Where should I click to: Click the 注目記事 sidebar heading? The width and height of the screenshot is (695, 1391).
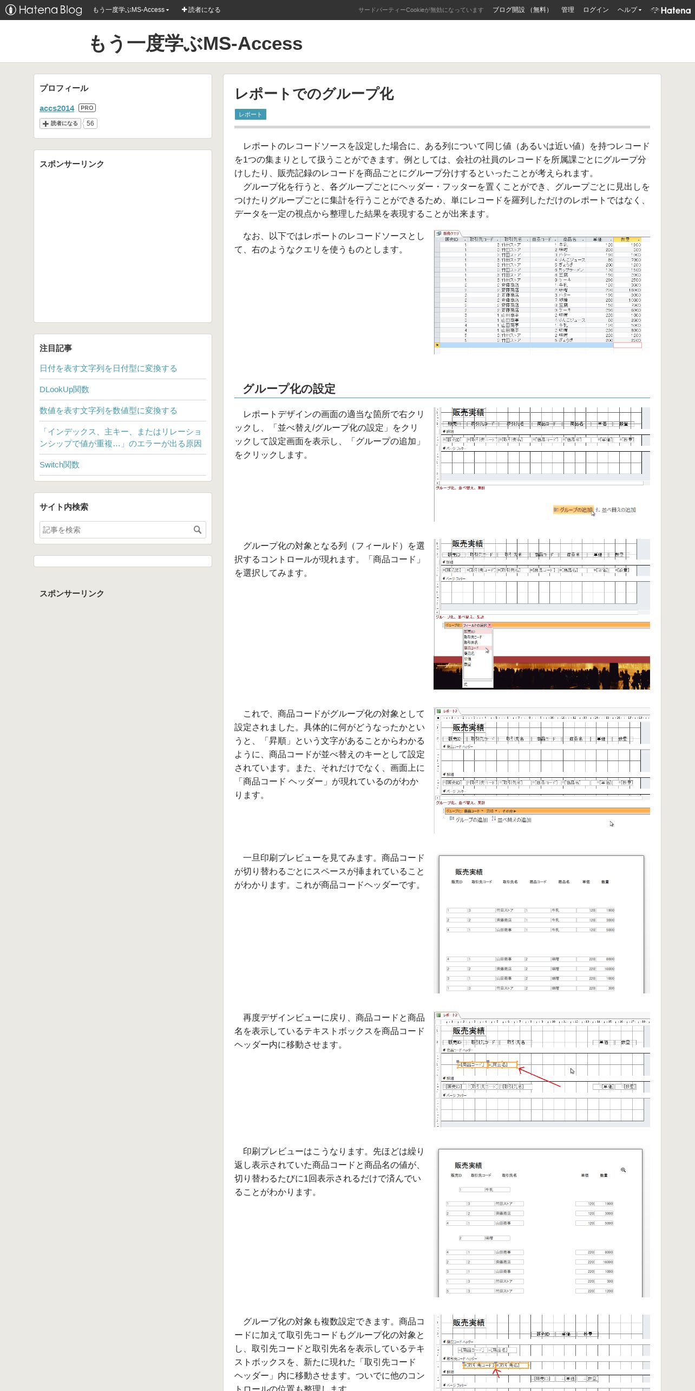click(56, 348)
